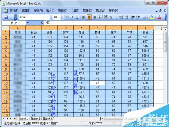Click the insert function fx icon
Image resolution: width=169 pixels, height=127 pixels.
click(x=42, y=23)
